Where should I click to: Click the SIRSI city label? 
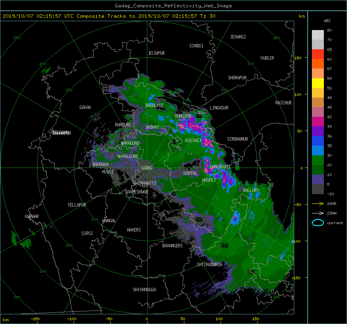87,233
